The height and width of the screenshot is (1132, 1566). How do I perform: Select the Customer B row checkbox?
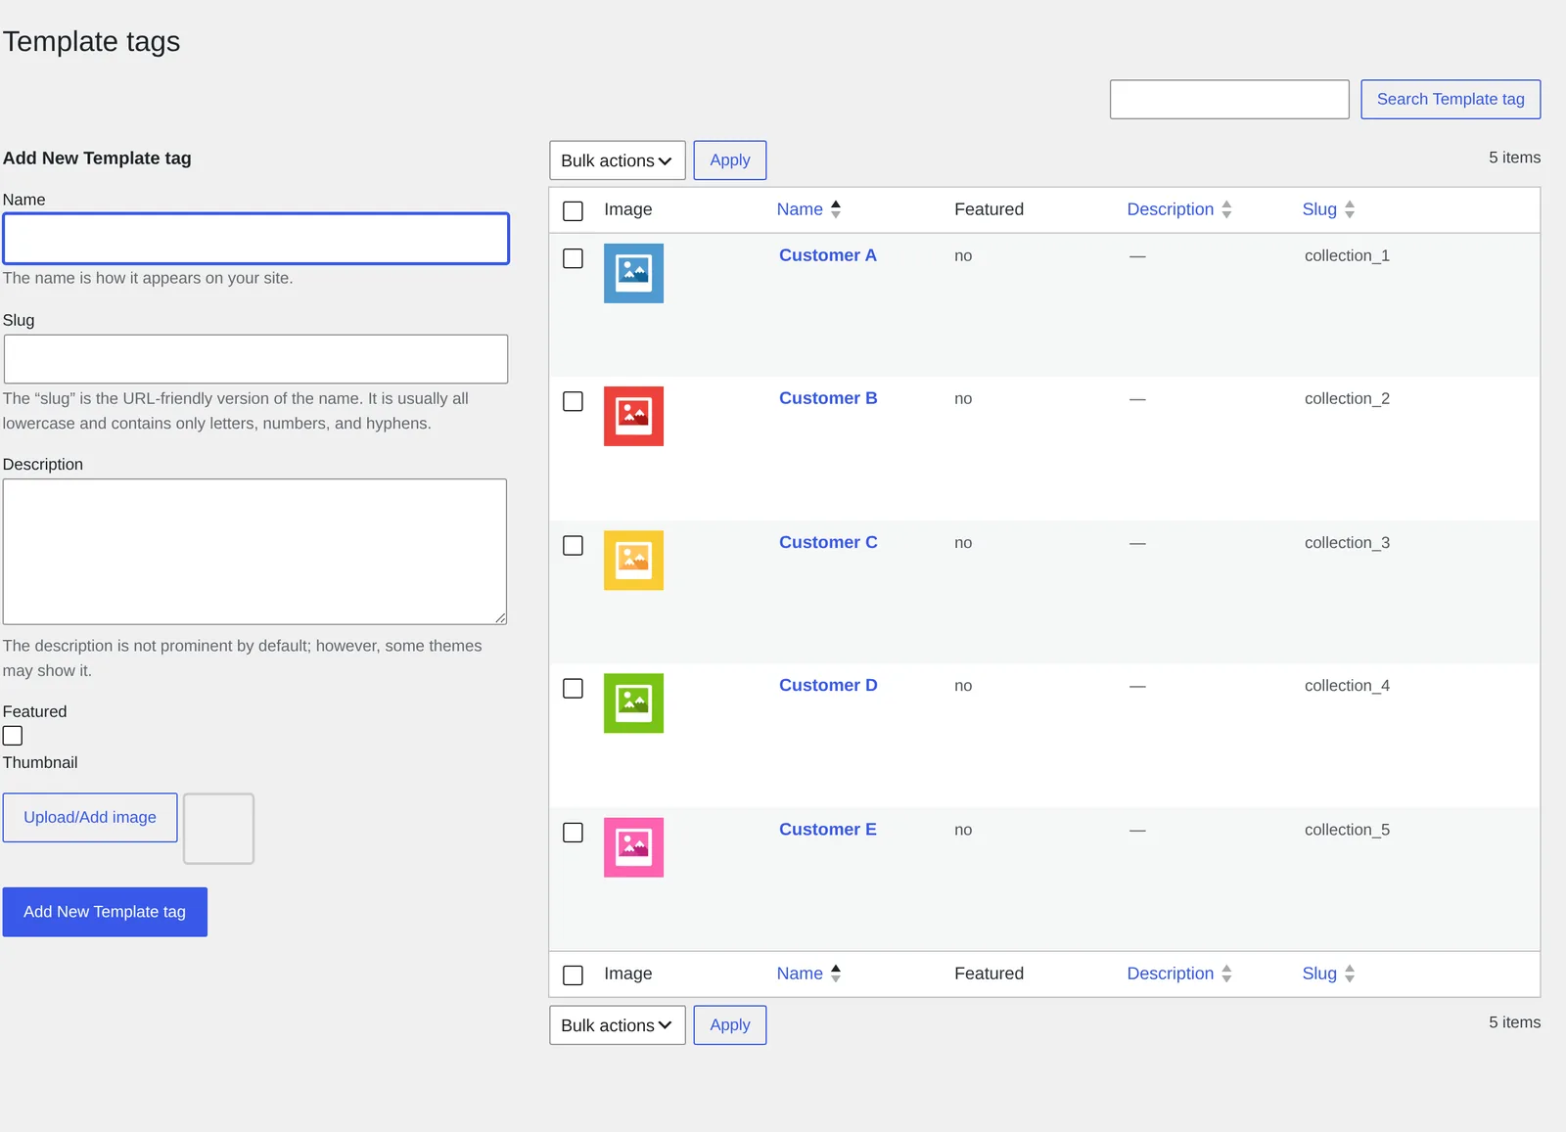pos(574,401)
